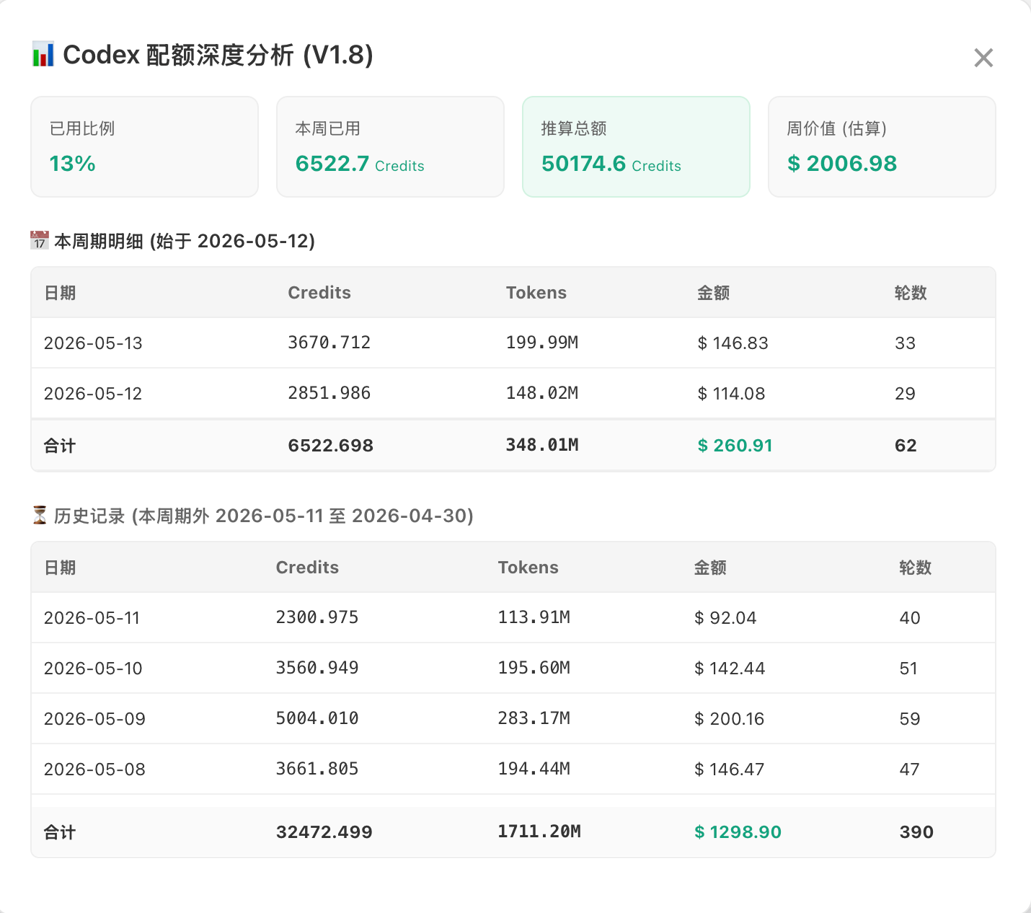
Task: Click the 金额 header in history table
Action: 710,568
